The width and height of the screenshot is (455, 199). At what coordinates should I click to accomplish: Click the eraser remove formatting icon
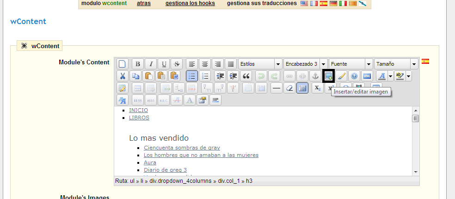(x=289, y=88)
